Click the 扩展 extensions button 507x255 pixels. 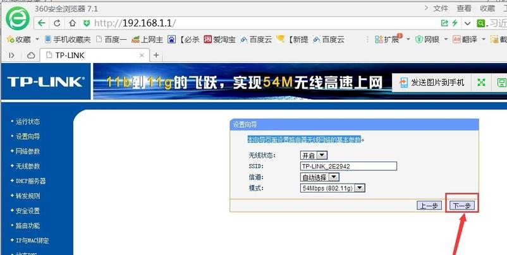[388, 39]
